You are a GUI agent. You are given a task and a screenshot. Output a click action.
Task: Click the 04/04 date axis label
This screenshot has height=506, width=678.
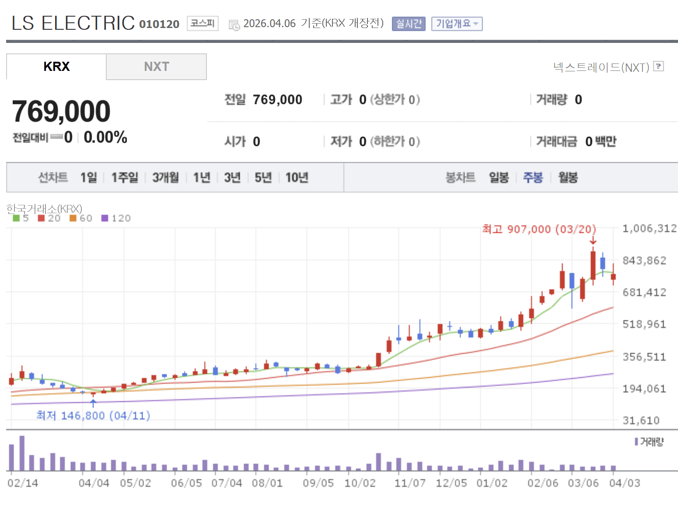pyautogui.click(x=94, y=483)
